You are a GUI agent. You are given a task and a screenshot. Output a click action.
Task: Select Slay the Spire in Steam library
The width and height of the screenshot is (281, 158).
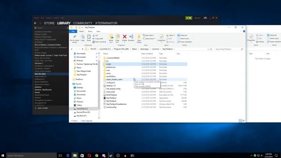click(x=40, y=74)
